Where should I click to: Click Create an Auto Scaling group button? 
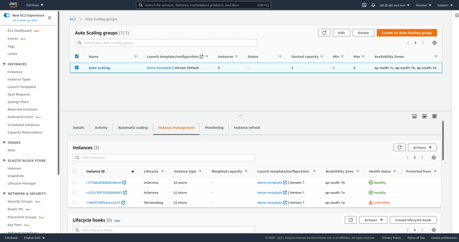(407, 33)
